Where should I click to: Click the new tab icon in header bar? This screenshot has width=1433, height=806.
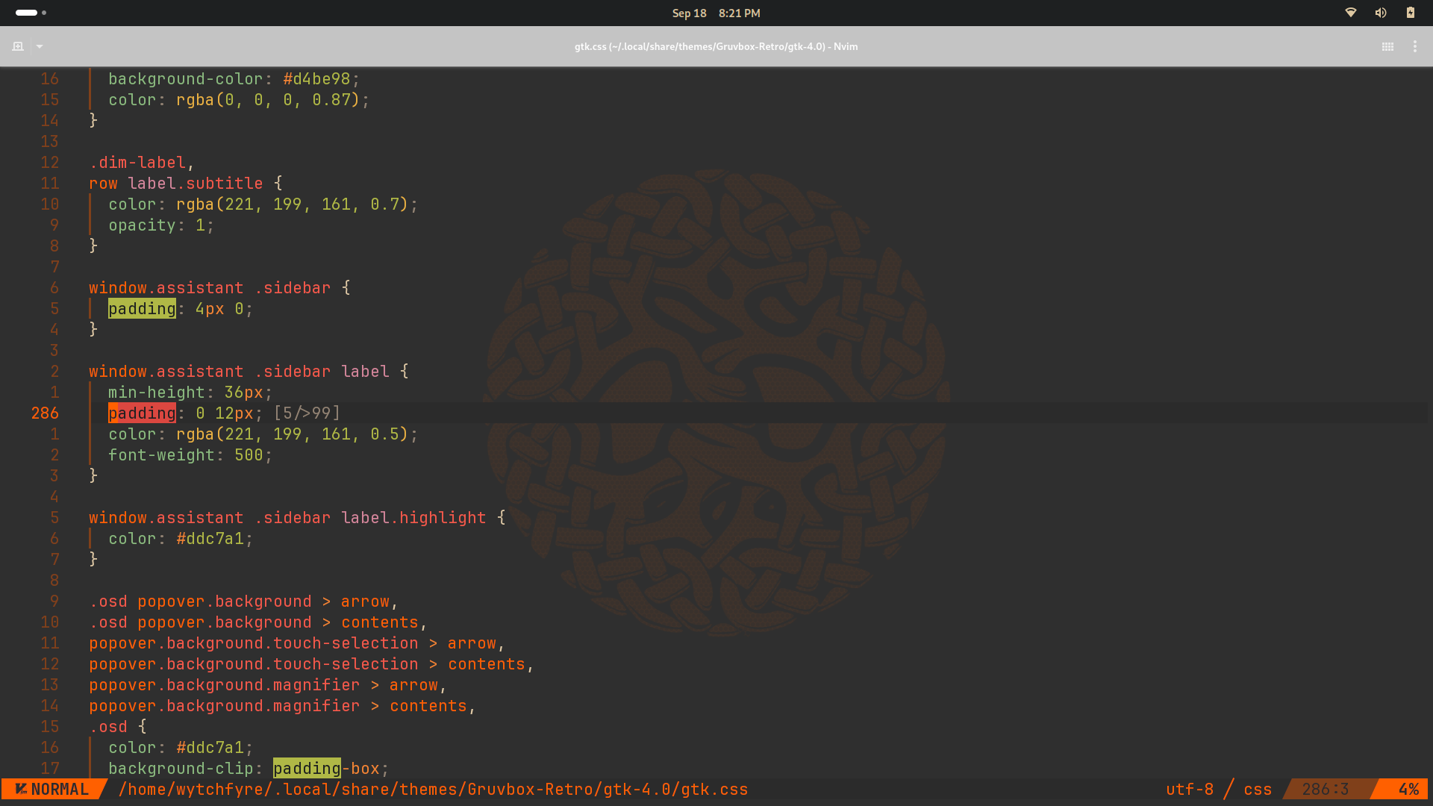(x=18, y=46)
